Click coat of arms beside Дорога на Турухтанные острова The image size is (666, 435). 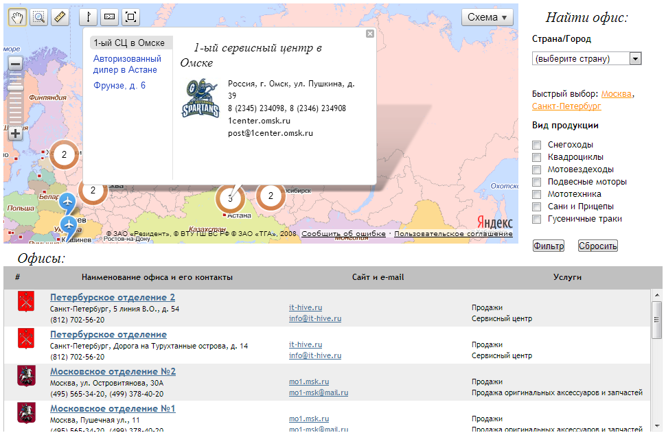pyautogui.click(x=26, y=339)
